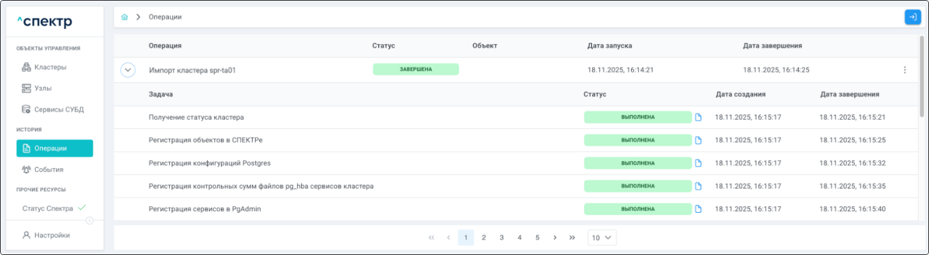The image size is (929, 255).
Task: Open log file for 'Регистрация сервисов в PgAdmin'
Action: coord(699,209)
